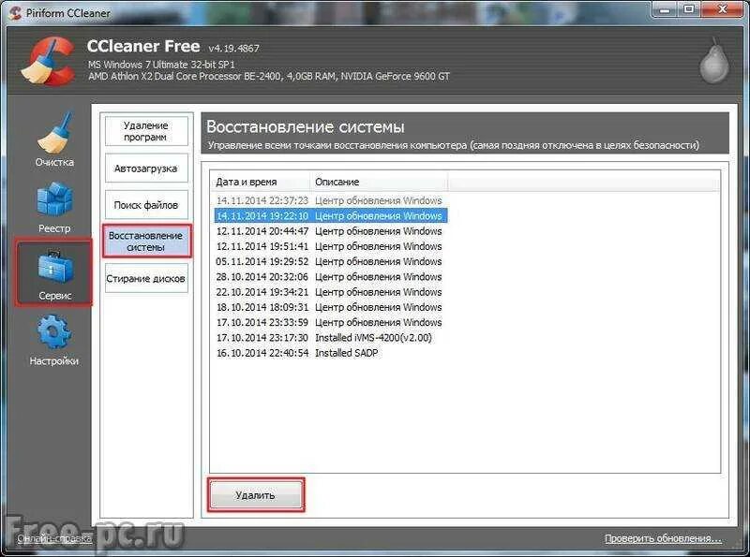Open Проверить обновления link
The image size is (750, 557).
(x=663, y=538)
